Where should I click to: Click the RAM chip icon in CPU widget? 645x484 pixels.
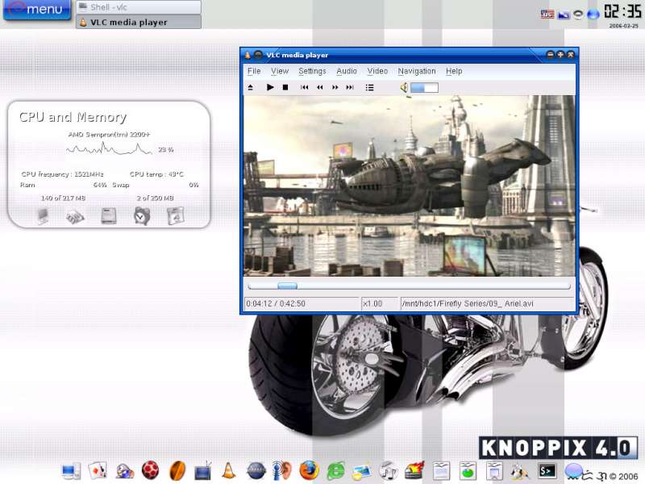pyautogui.click(x=75, y=216)
